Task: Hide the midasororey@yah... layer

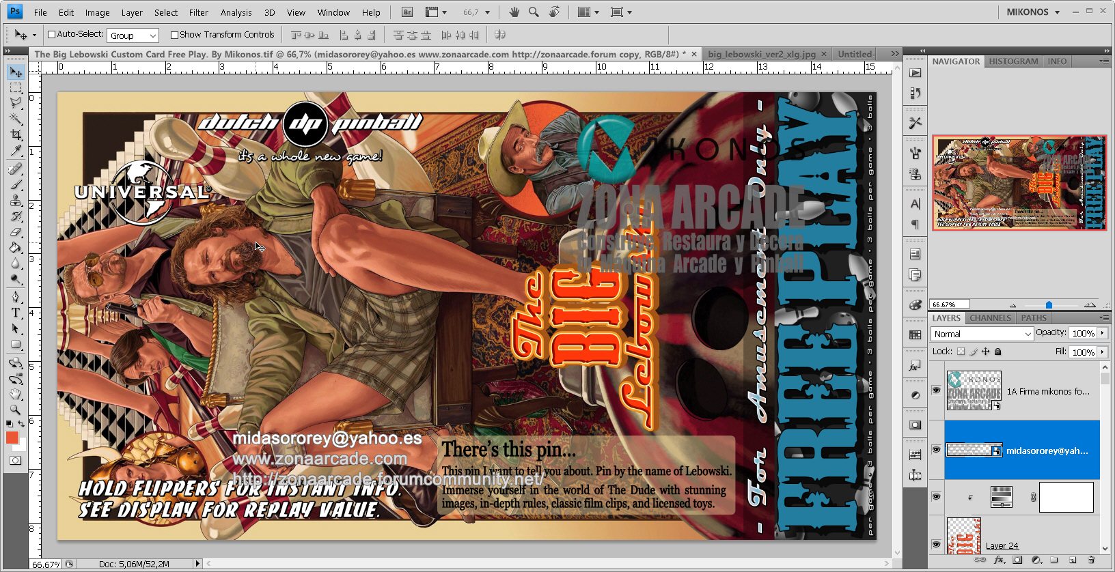Action: [936, 450]
